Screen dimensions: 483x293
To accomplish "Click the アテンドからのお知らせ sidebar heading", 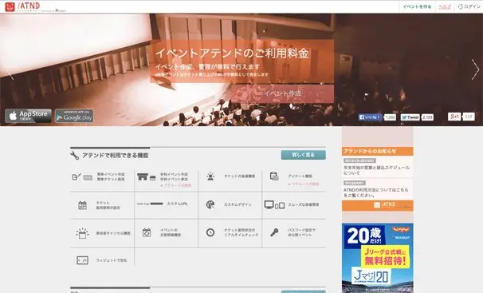I will click(x=378, y=151).
